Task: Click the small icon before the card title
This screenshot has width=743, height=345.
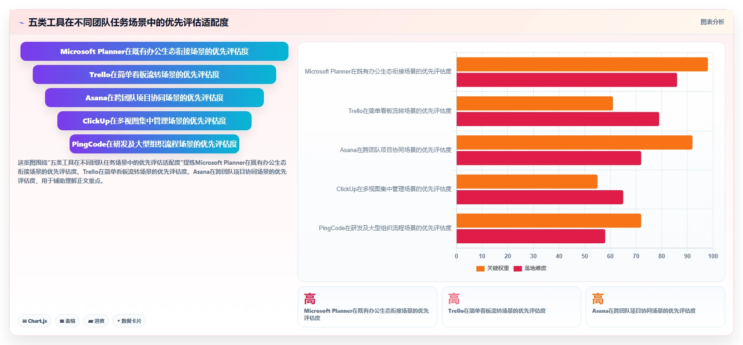Action: tap(21, 23)
